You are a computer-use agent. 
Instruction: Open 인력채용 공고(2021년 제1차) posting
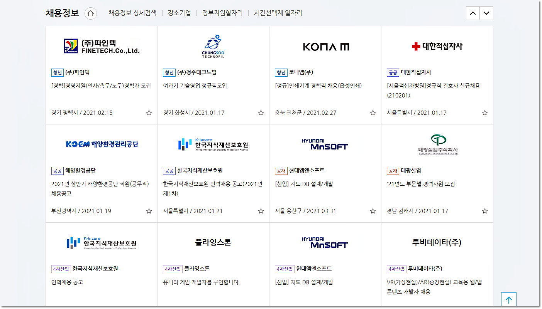[213, 189]
